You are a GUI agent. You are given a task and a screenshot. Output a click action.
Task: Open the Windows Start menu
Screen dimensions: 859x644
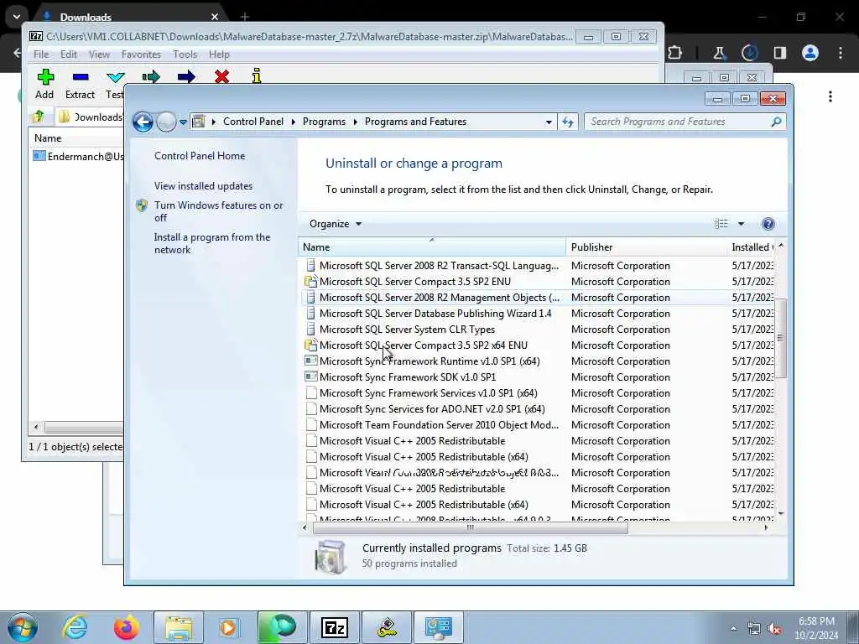[x=23, y=627]
